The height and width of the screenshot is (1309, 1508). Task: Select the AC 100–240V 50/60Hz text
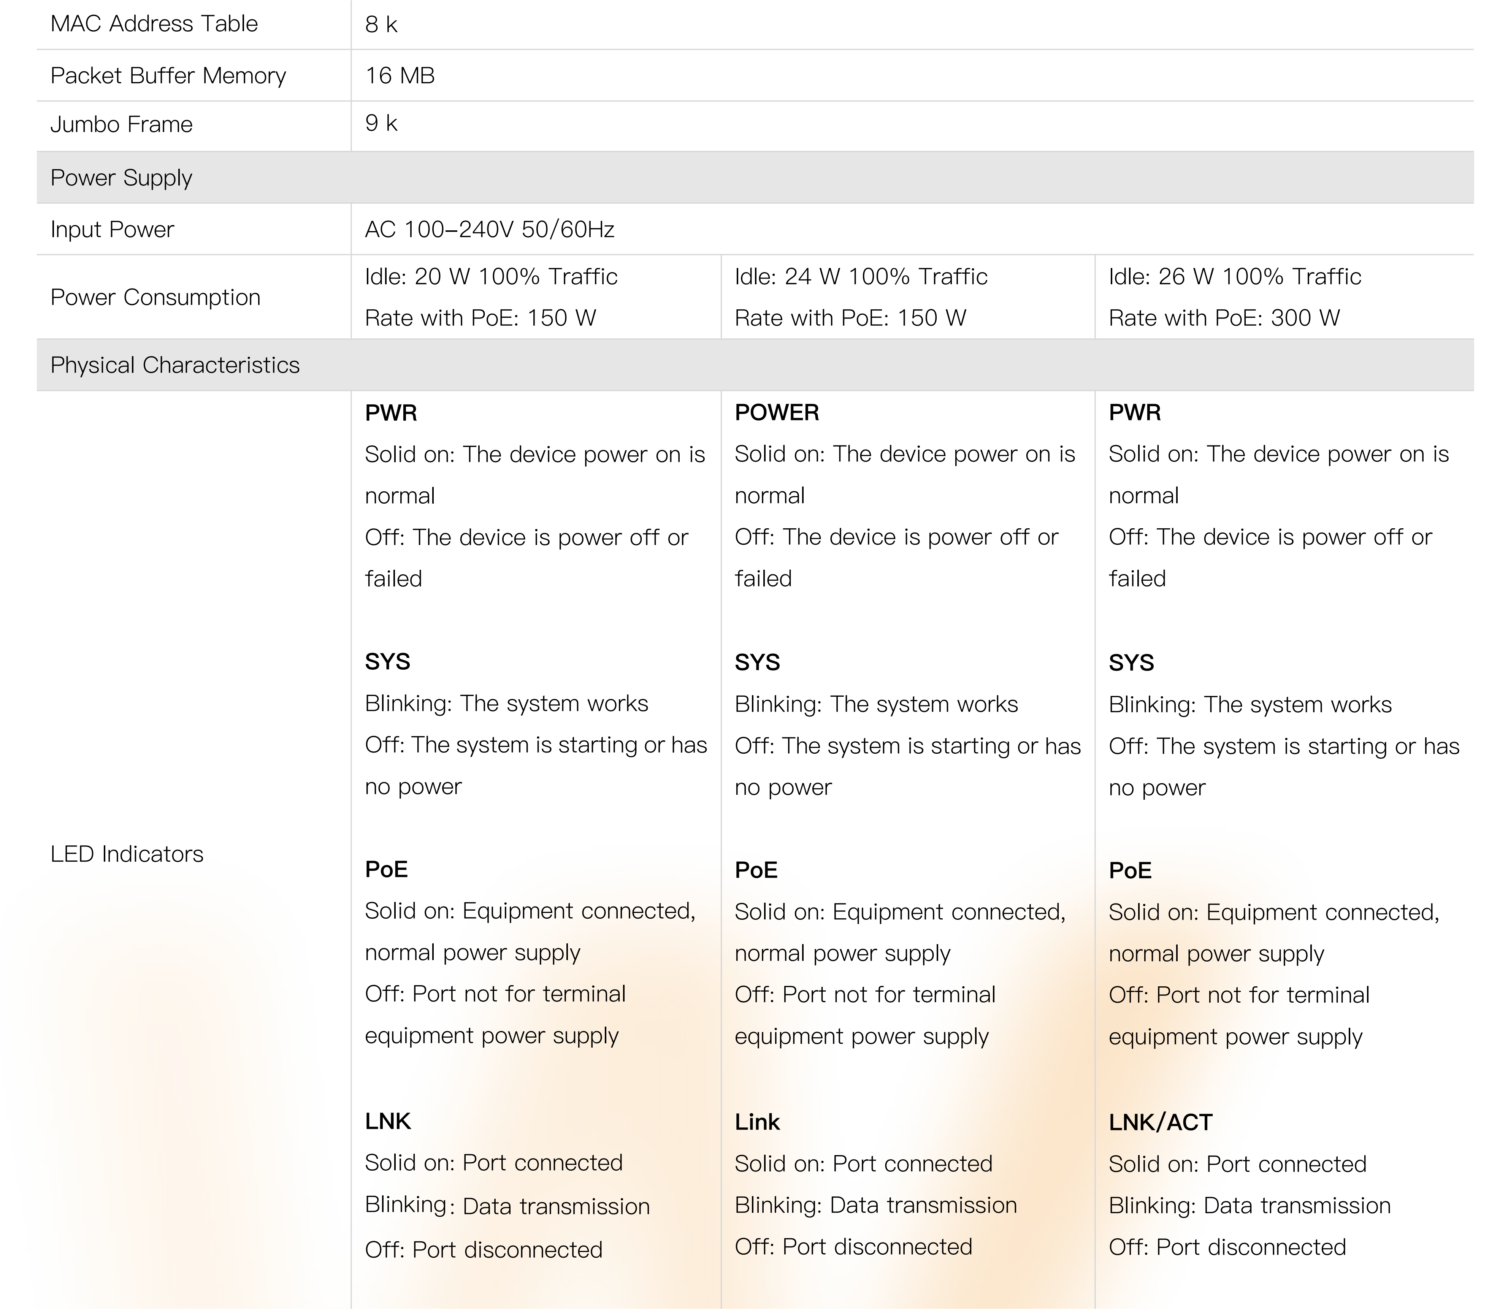[490, 230]
